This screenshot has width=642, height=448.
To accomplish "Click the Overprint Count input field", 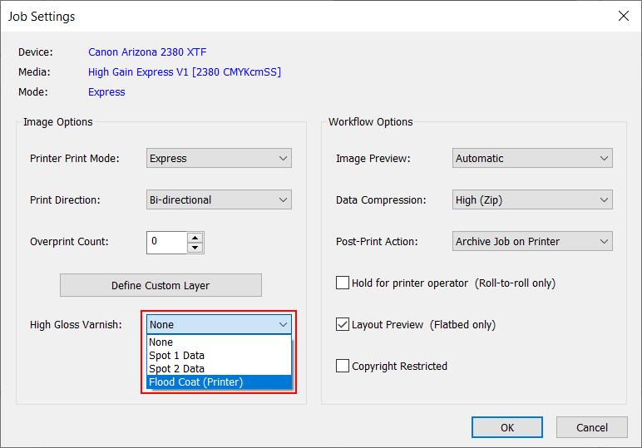I will 166,242.
